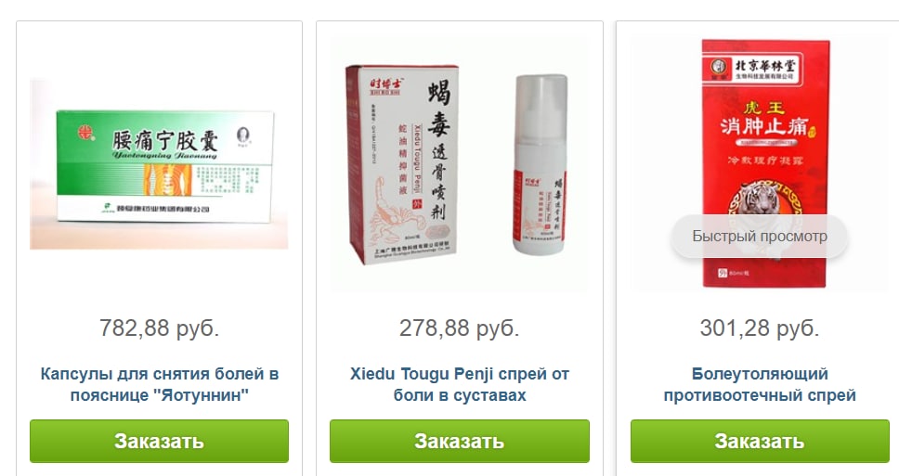The height and width of the screenshot is (476, 899).
Task: Click the round brand emblem atop red package
Action: 719,67
